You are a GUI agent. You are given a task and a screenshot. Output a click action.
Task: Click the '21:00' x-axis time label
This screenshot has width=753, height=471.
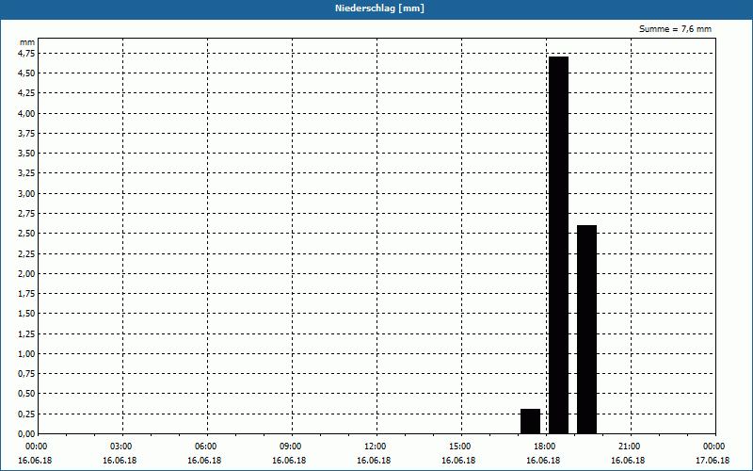(629, 447)
